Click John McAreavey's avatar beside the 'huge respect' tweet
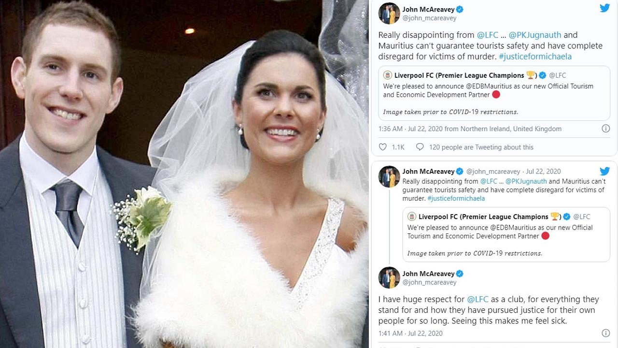 (x=389, y=277)
